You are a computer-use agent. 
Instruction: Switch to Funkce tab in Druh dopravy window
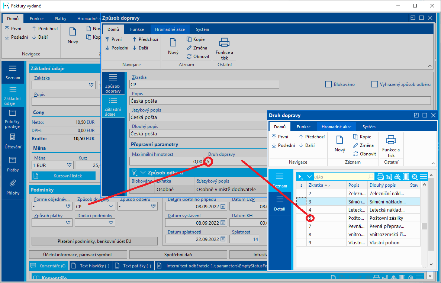(303, 127)
